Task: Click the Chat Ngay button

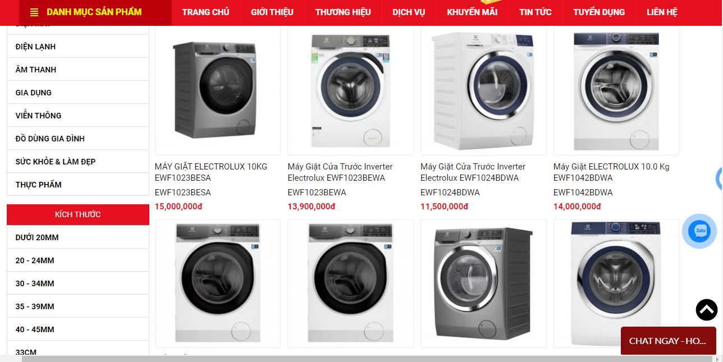Action: tap(668, 341)
